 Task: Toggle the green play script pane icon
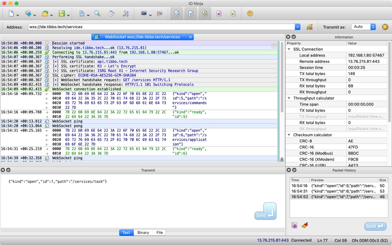(233, 14)
